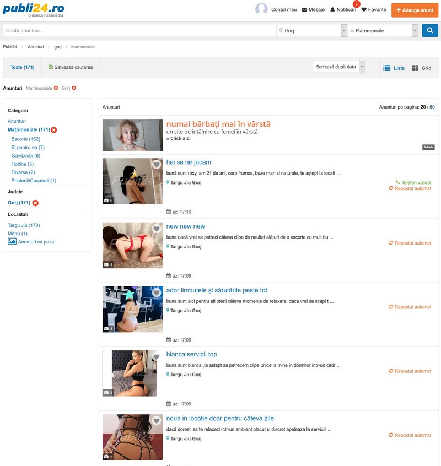Remove the Gorj filter tag
Viewport: 441px width, 466px height.
point(74,88)
